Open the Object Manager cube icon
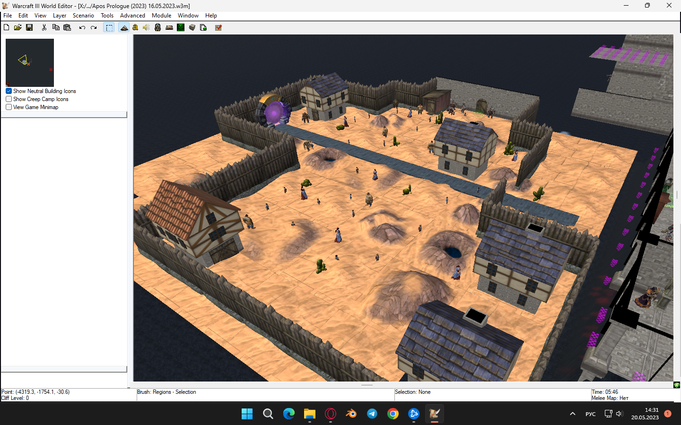Image resolution: width=681 pixels, height=425 pixels. coord(192,27)
